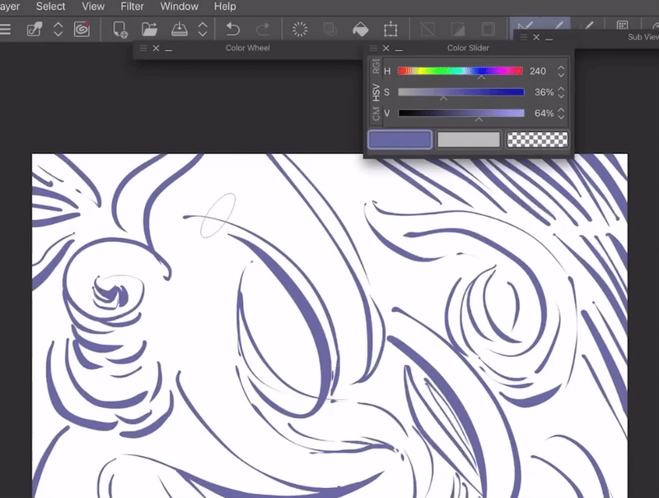Expand the chevrons next to the Clip Studio icon

58,30
